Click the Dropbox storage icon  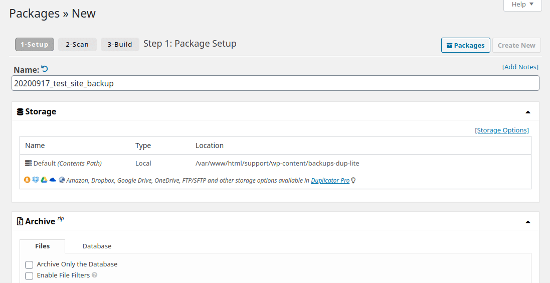tap(36, 180)
